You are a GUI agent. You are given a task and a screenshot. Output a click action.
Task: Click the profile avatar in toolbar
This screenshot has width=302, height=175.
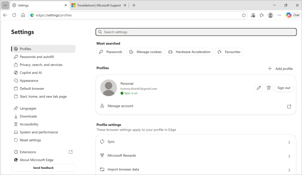[x=270, y=15]
